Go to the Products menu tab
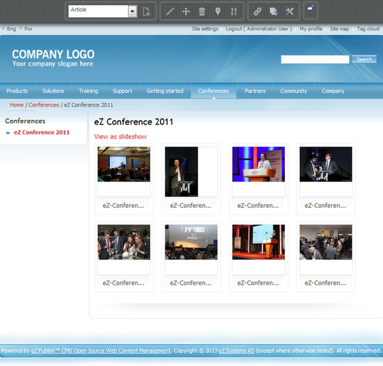Viewport: 383px width, 366px height. 17,91
